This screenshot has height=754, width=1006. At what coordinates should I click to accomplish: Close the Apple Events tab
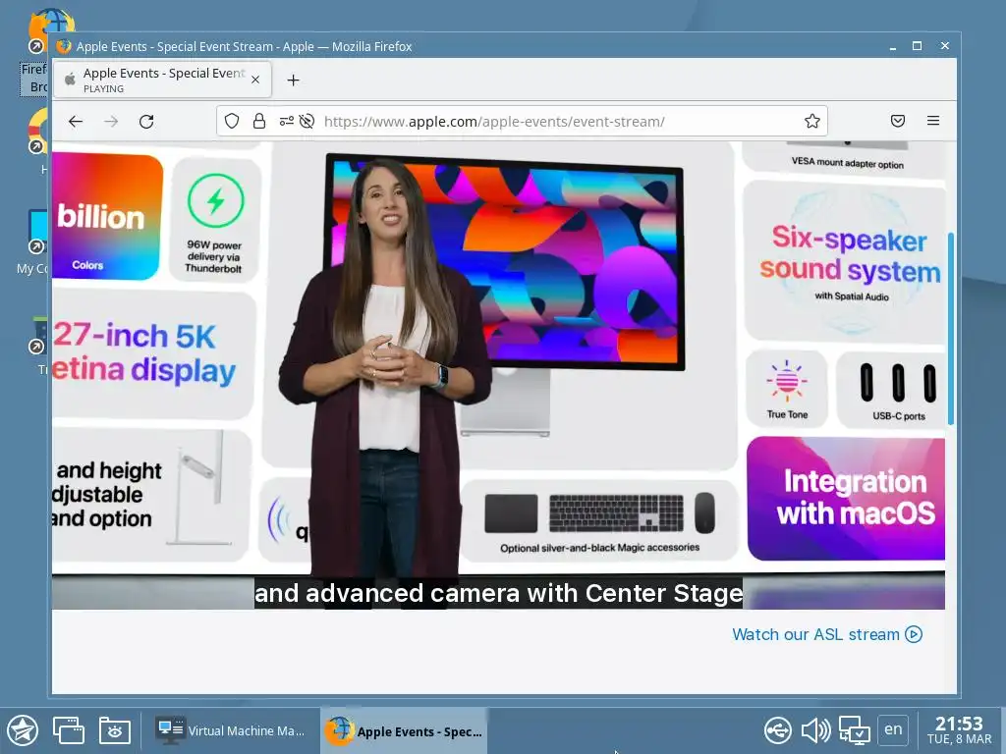[255, 80]
